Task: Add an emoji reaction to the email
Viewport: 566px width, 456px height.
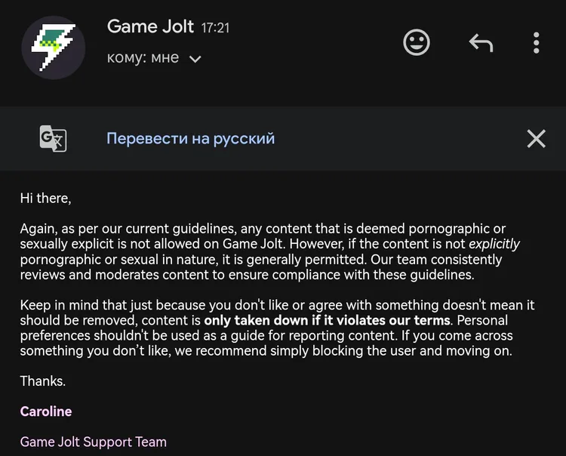Action: pyautogui.click(x=417, y=42)
